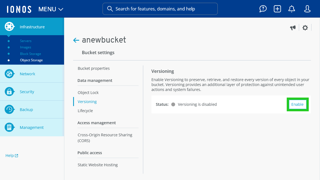The width and height of the screenshot is (320, 180).
Task: Open the user account icon
Action: tap(307, 9)
